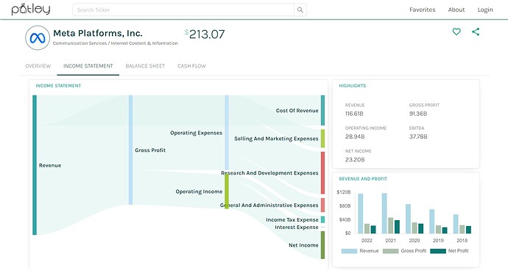Click the 2022 Revenue bar in chart

point(360,214)
